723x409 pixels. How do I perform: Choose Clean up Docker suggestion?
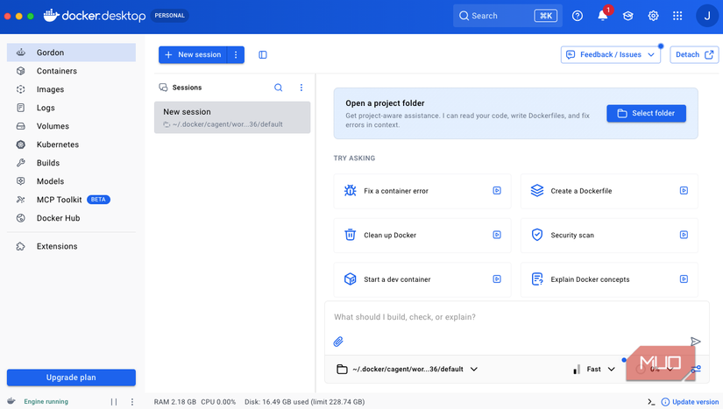pyautogui.click(x=422, y=235)
